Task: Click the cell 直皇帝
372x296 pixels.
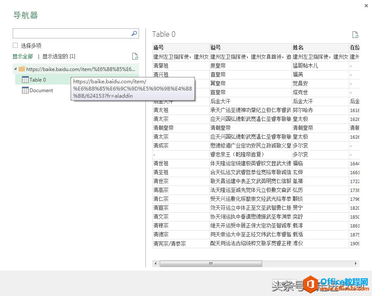Action: click(x=251, y=74)
